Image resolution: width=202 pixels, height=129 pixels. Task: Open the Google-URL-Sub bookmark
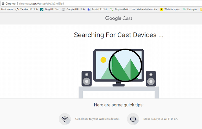coord(75,9)
